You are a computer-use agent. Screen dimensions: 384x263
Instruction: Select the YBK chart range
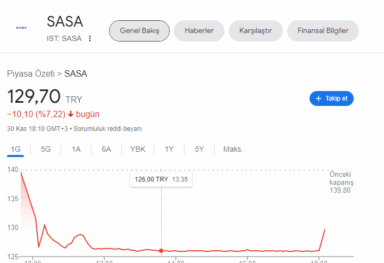point(138,149)
